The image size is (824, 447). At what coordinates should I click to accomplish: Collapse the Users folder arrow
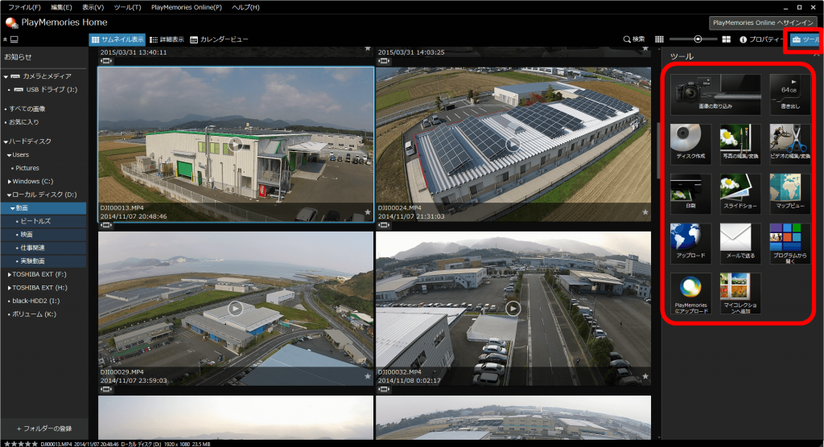(x=10, y=155)
